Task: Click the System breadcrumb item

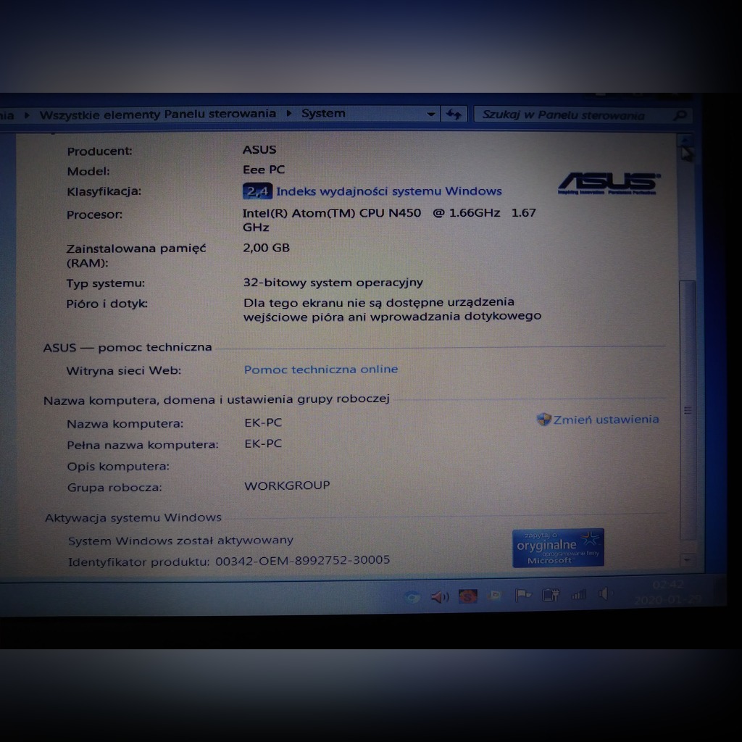Action: coord(323,114)
